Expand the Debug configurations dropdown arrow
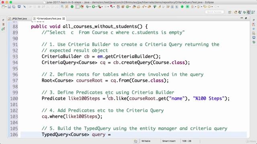The height and width of the screenshot is (144, 257). click(x=90, y=7)
